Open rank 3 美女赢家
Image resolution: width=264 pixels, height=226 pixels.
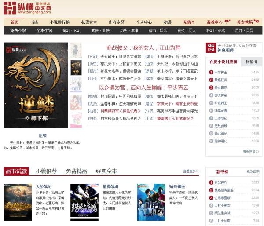click(x=220, y=87)
